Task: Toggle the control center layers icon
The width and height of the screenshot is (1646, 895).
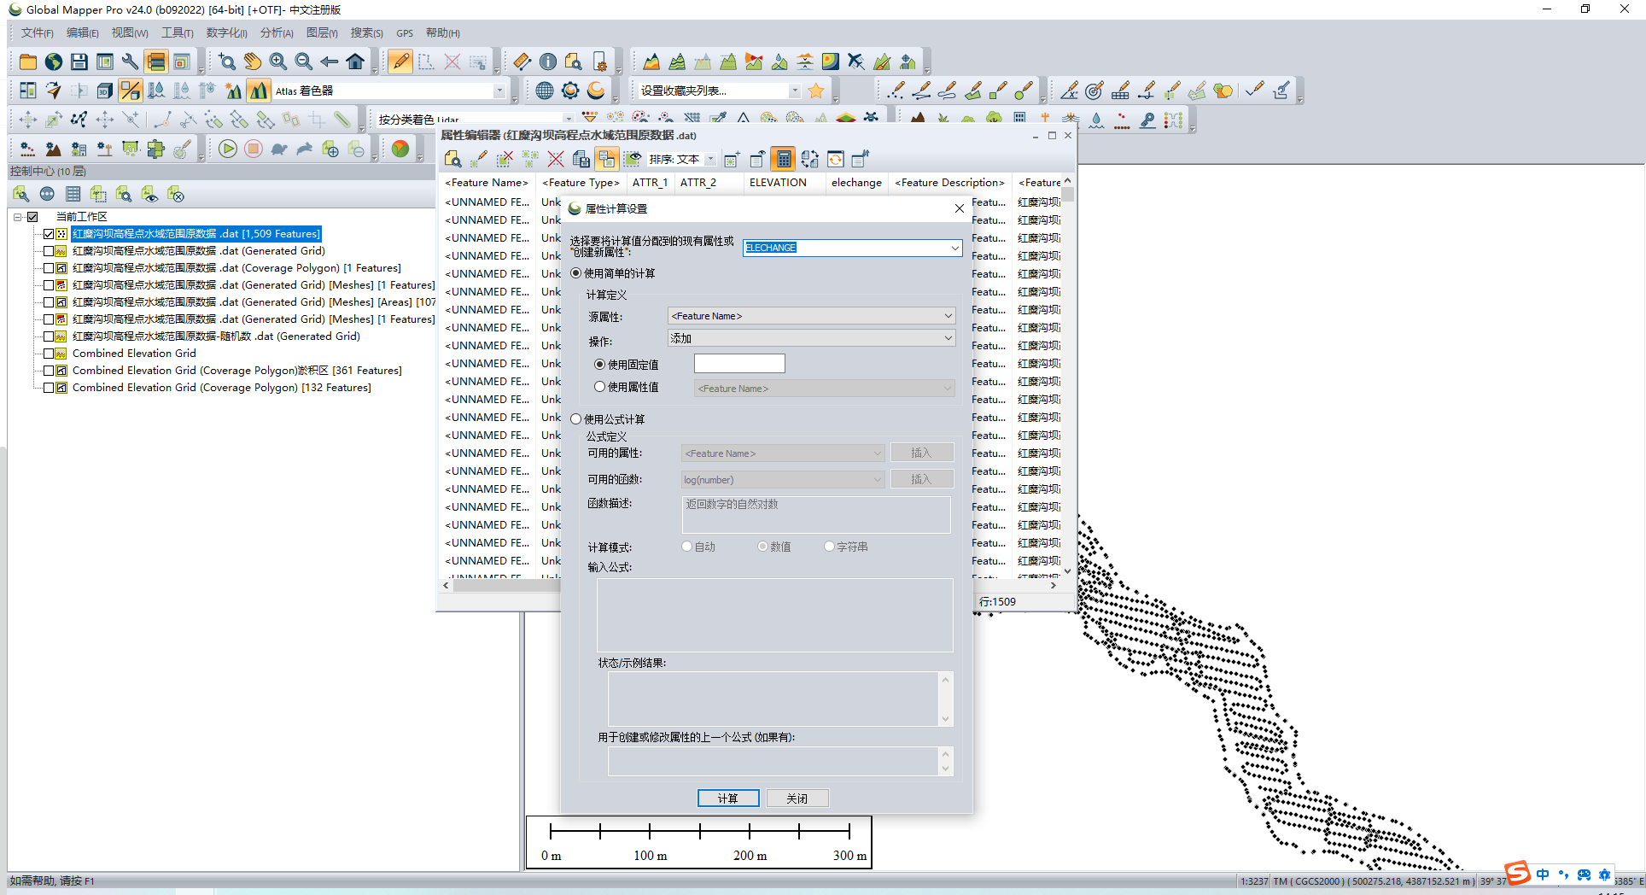Action: (155, 61)
